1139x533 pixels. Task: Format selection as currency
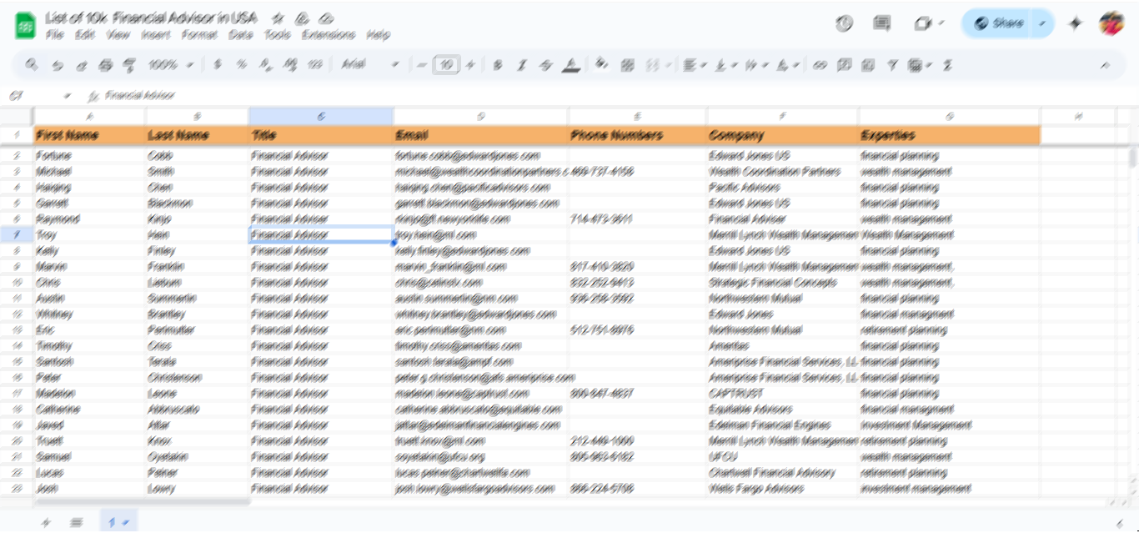coord(218,65)
